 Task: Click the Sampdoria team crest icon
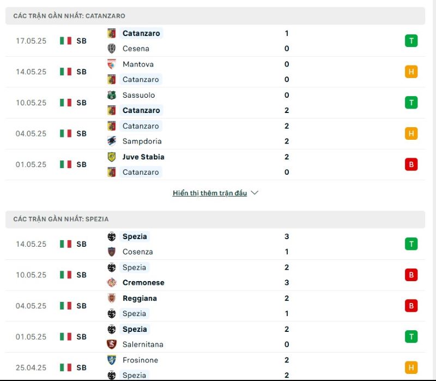(112, 141)
